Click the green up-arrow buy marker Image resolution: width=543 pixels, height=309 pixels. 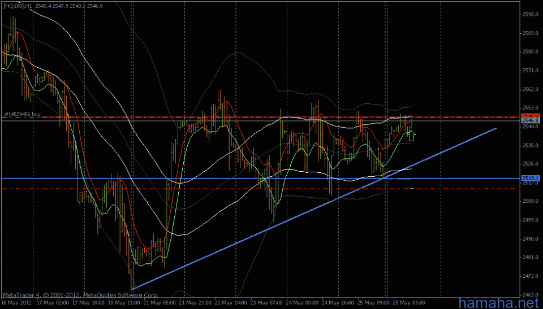tap(411, 136)
